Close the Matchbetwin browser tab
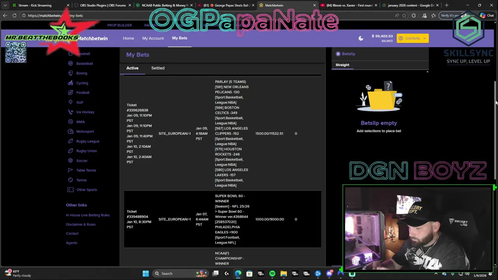Screen dimensions: 498x280 click(314, 5)
